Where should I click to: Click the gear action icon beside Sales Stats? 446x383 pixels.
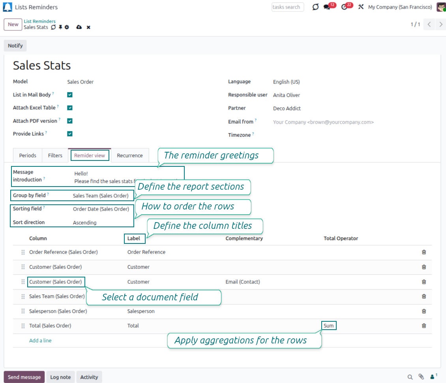click(x=67, y=27)
